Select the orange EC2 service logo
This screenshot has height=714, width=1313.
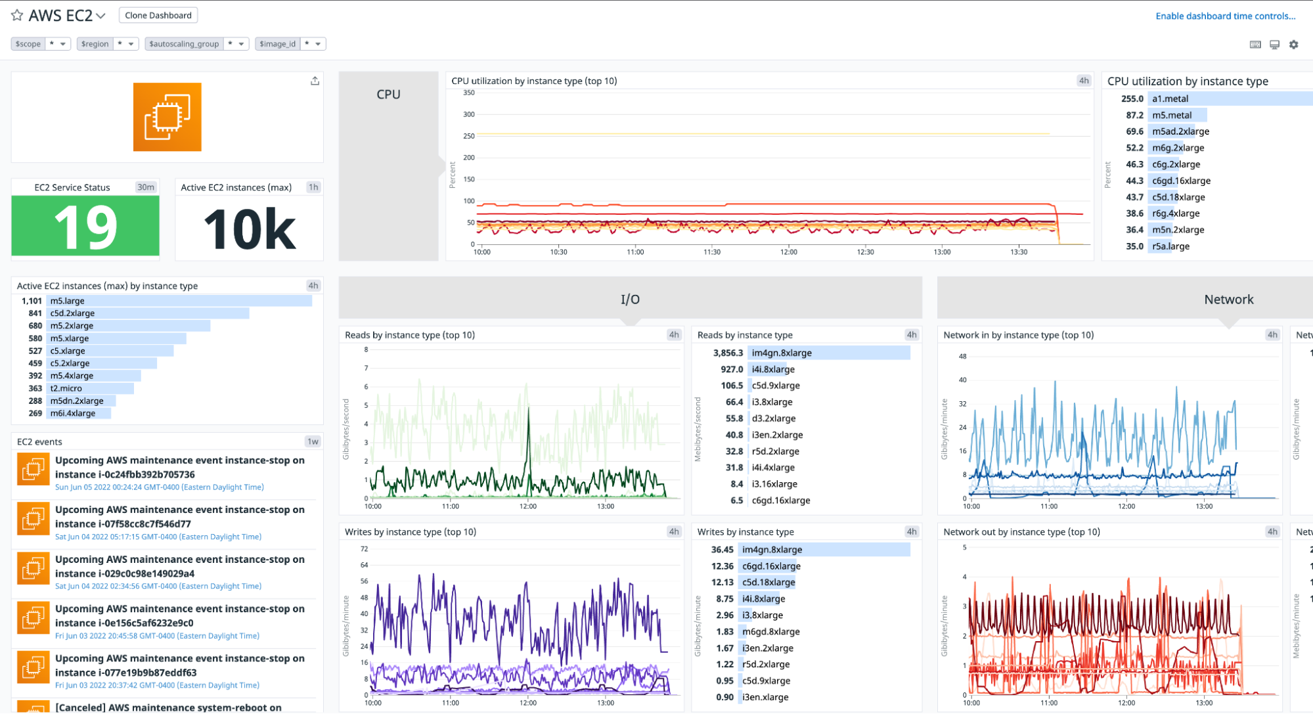coord(167,117)
